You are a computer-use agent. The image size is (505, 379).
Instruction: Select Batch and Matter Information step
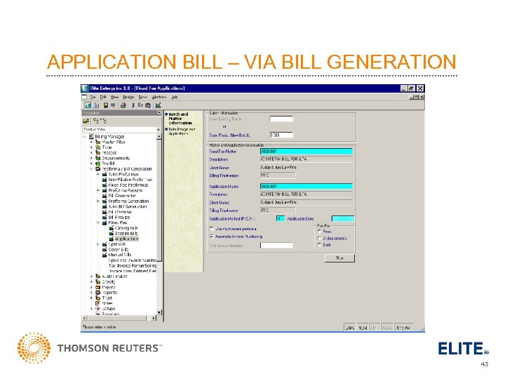[x=180, y=119]
